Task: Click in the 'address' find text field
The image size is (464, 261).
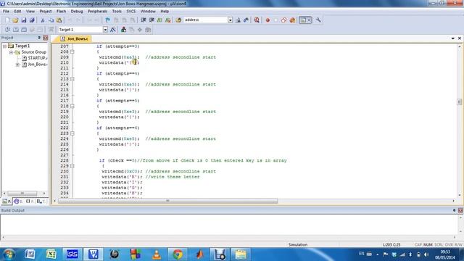Action: 205,20
